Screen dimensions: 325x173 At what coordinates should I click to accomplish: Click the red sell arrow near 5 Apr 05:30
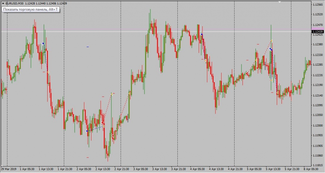247,74
